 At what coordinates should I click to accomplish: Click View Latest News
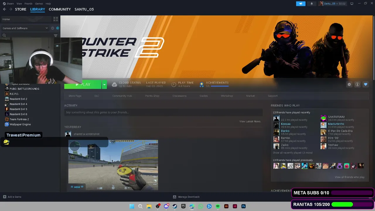250,121
